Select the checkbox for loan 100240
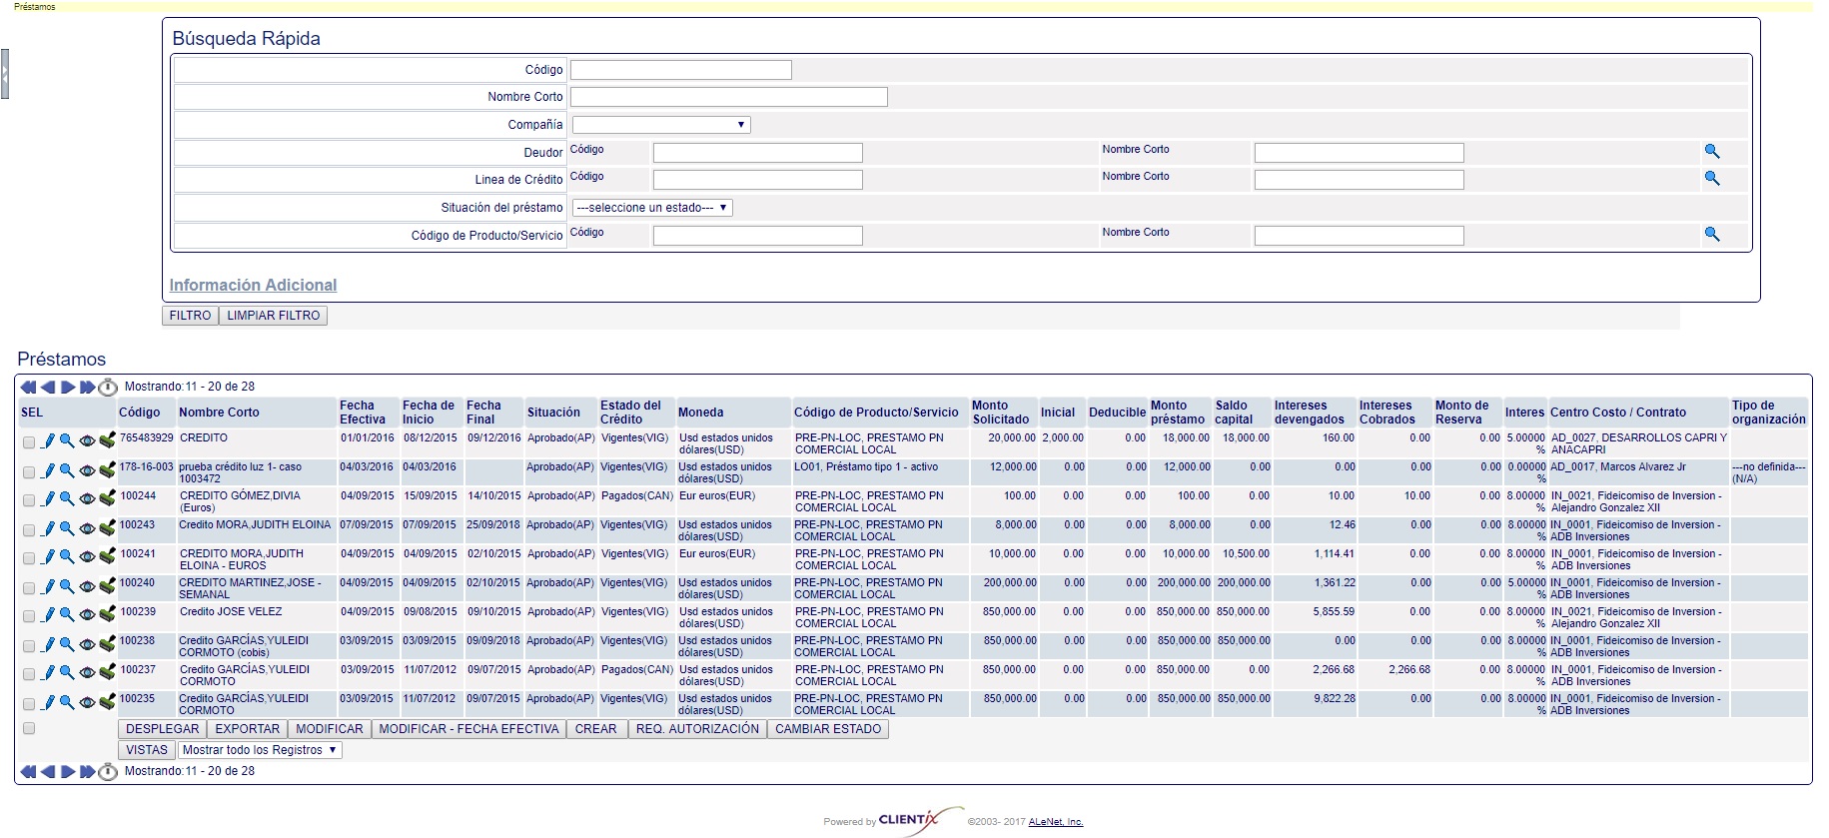This screenshot has height=838, width=1829. point(29,587)
